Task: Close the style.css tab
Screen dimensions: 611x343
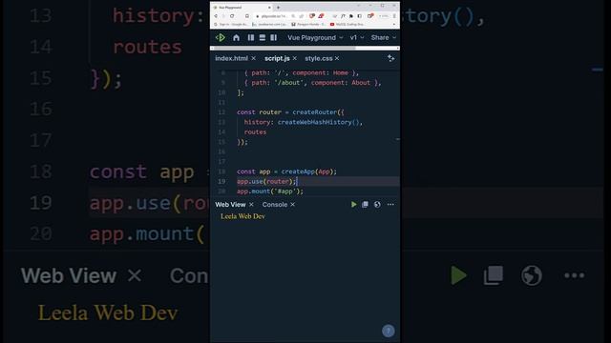Action: tap(337, 58)
